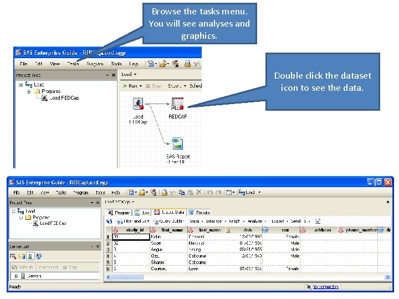The image size is (399, 299).
Task: Click Redo icon in data grid window toolbar
Action: coord(218,192)
